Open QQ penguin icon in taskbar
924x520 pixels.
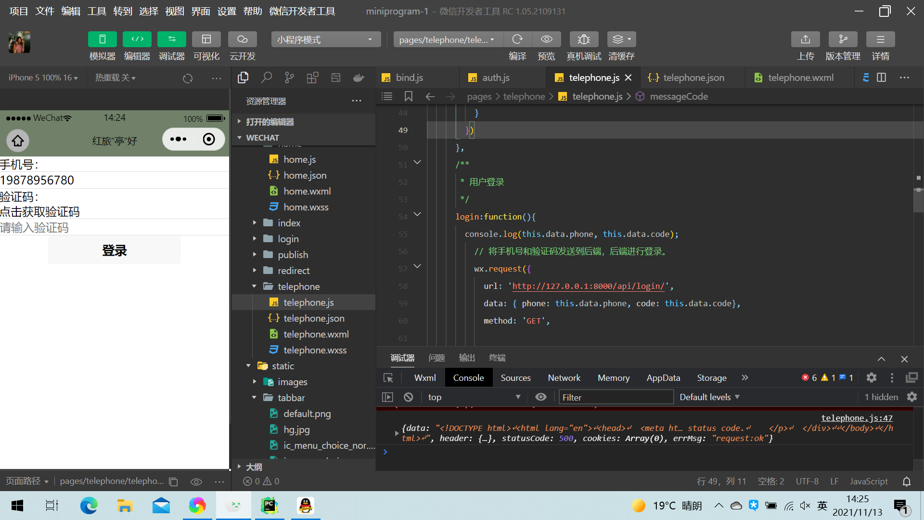pyautogui.click(x=305, y=506)
